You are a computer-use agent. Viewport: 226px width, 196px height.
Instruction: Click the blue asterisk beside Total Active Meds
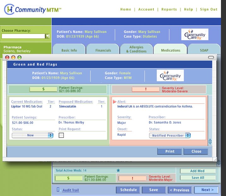point(118,171)
